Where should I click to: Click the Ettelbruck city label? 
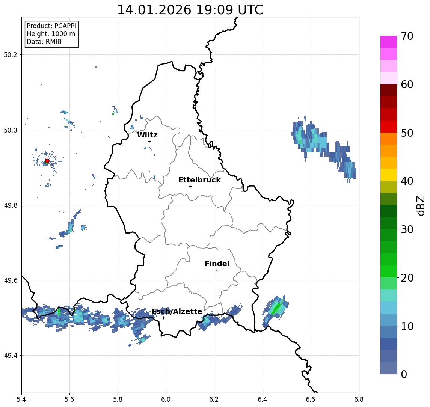(x=199, y=180)
